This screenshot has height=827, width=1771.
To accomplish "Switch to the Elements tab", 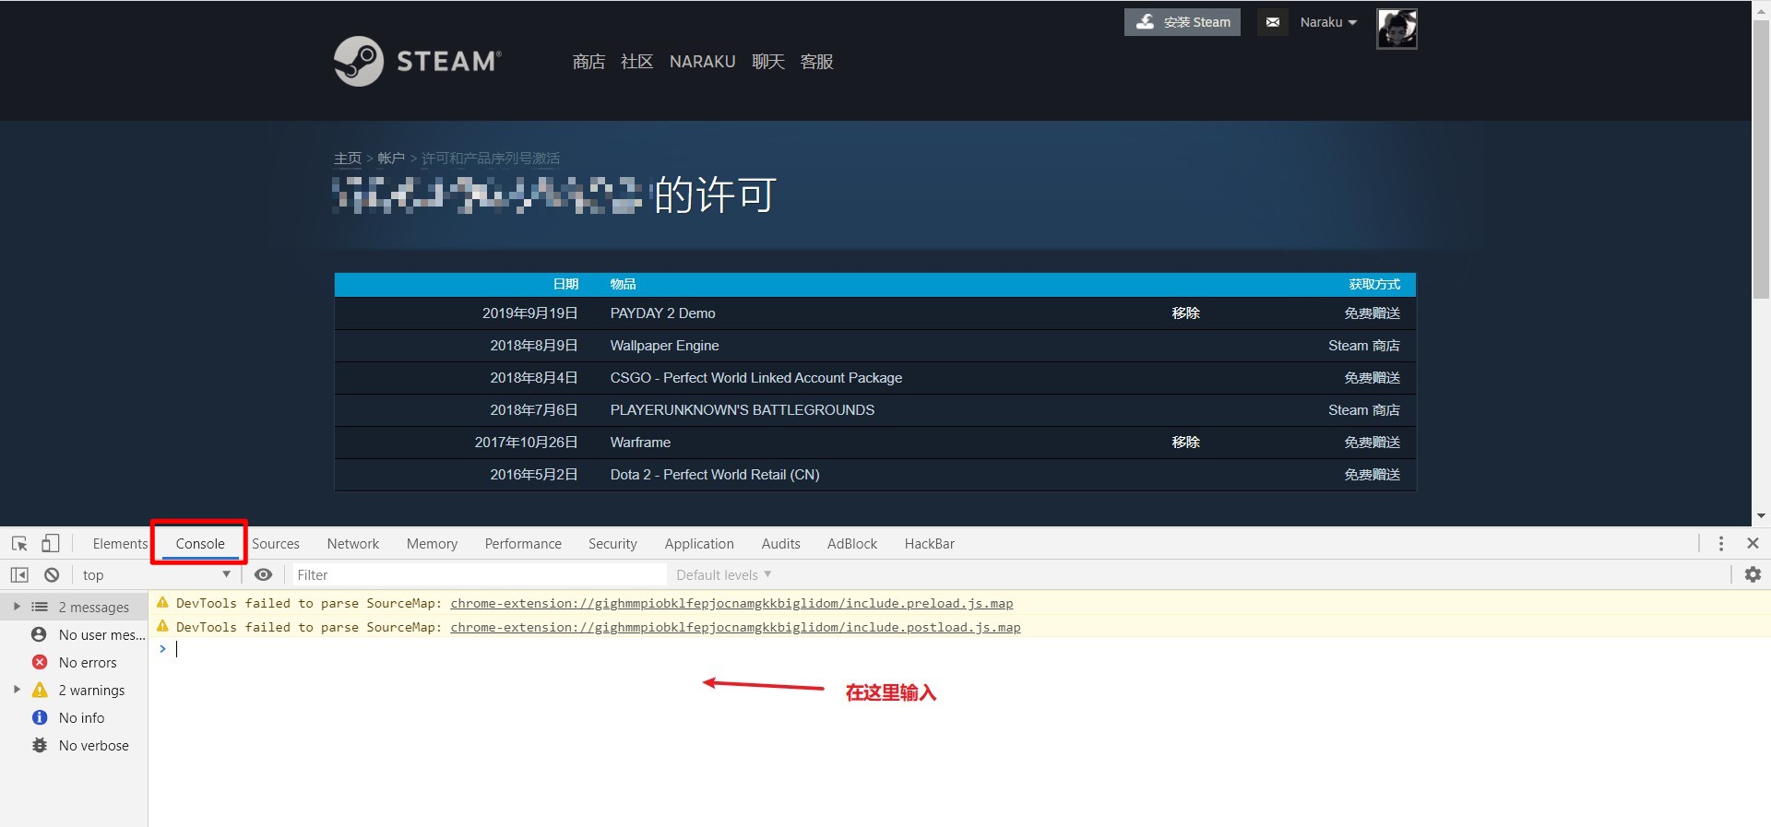I will [x=120, y=544].
